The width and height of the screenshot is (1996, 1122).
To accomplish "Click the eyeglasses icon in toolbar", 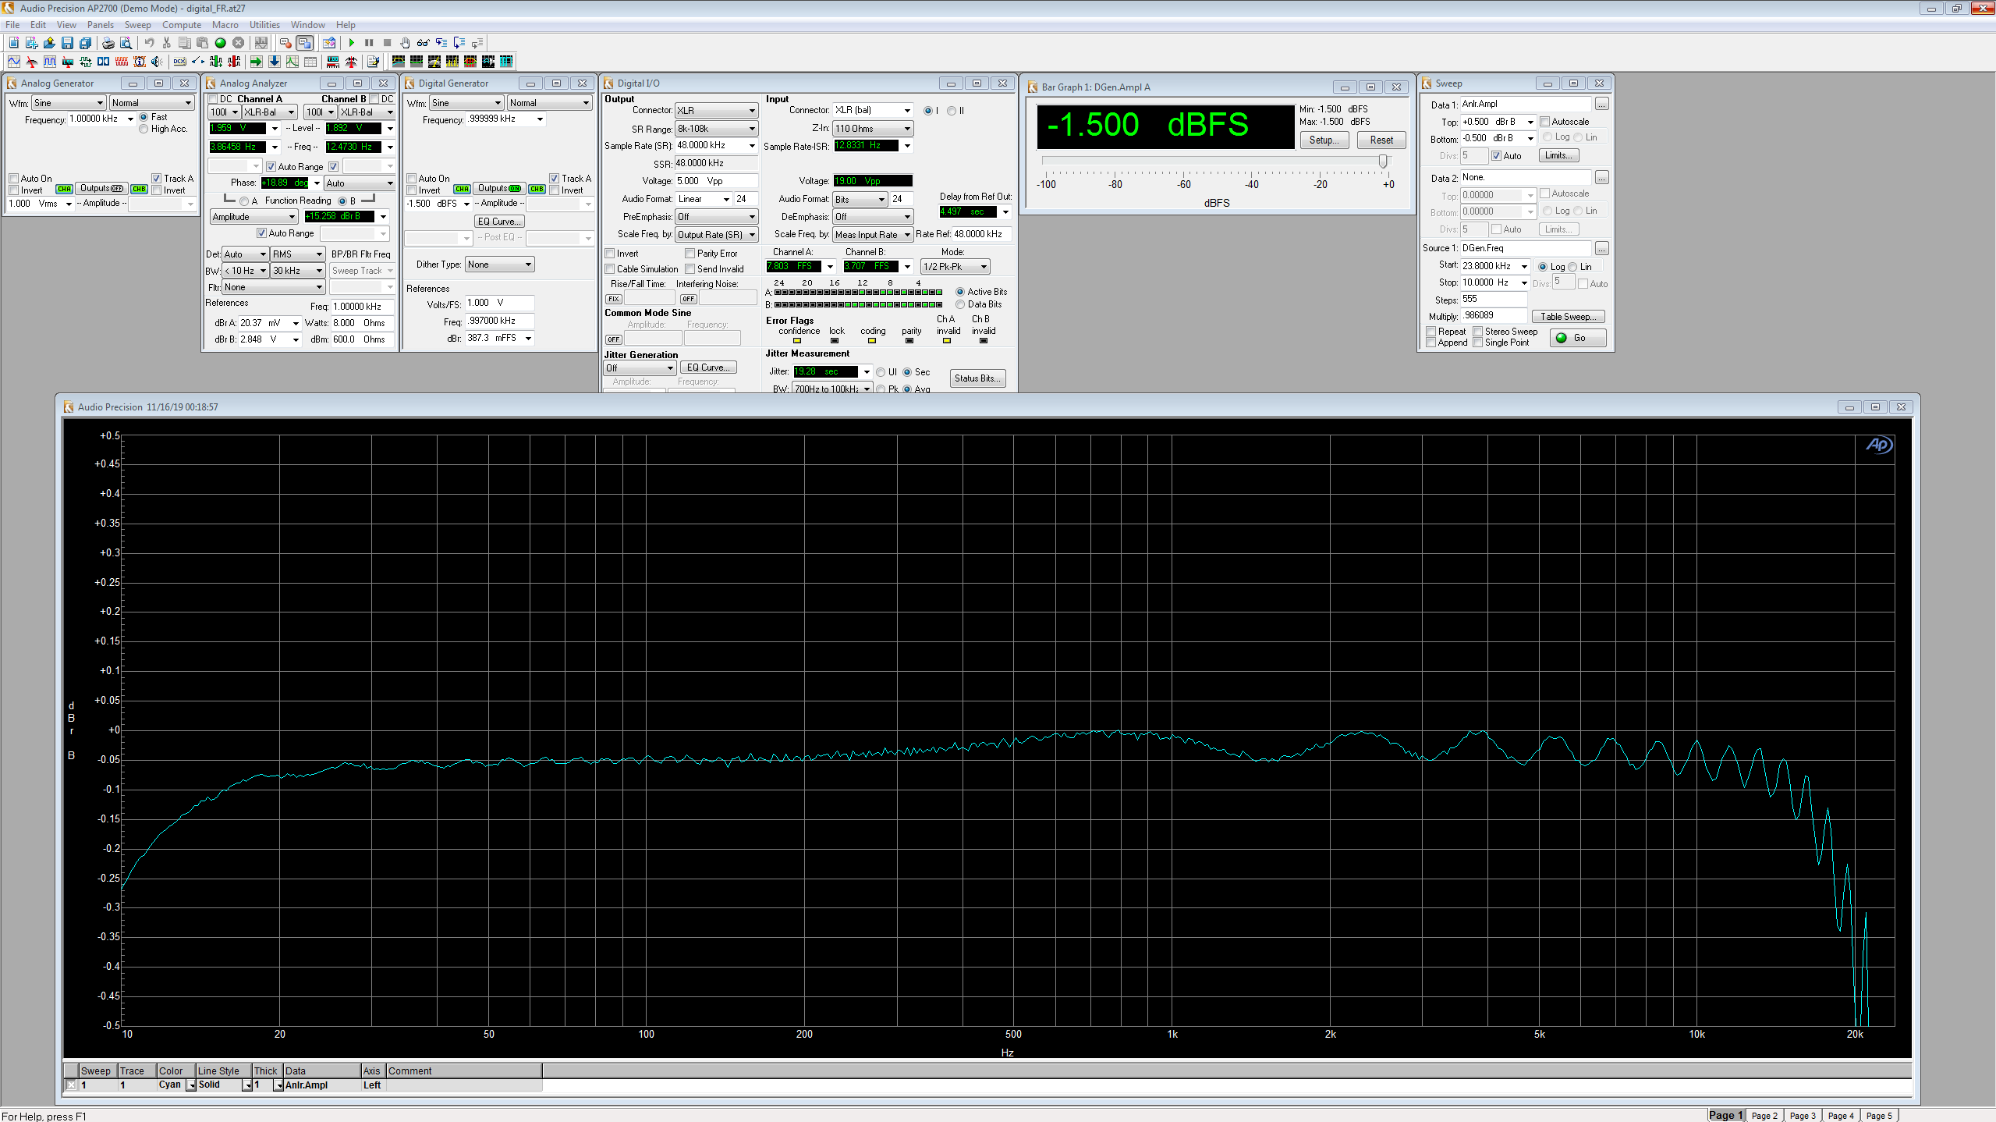I will pyautogui.click(x=423, y=43).
